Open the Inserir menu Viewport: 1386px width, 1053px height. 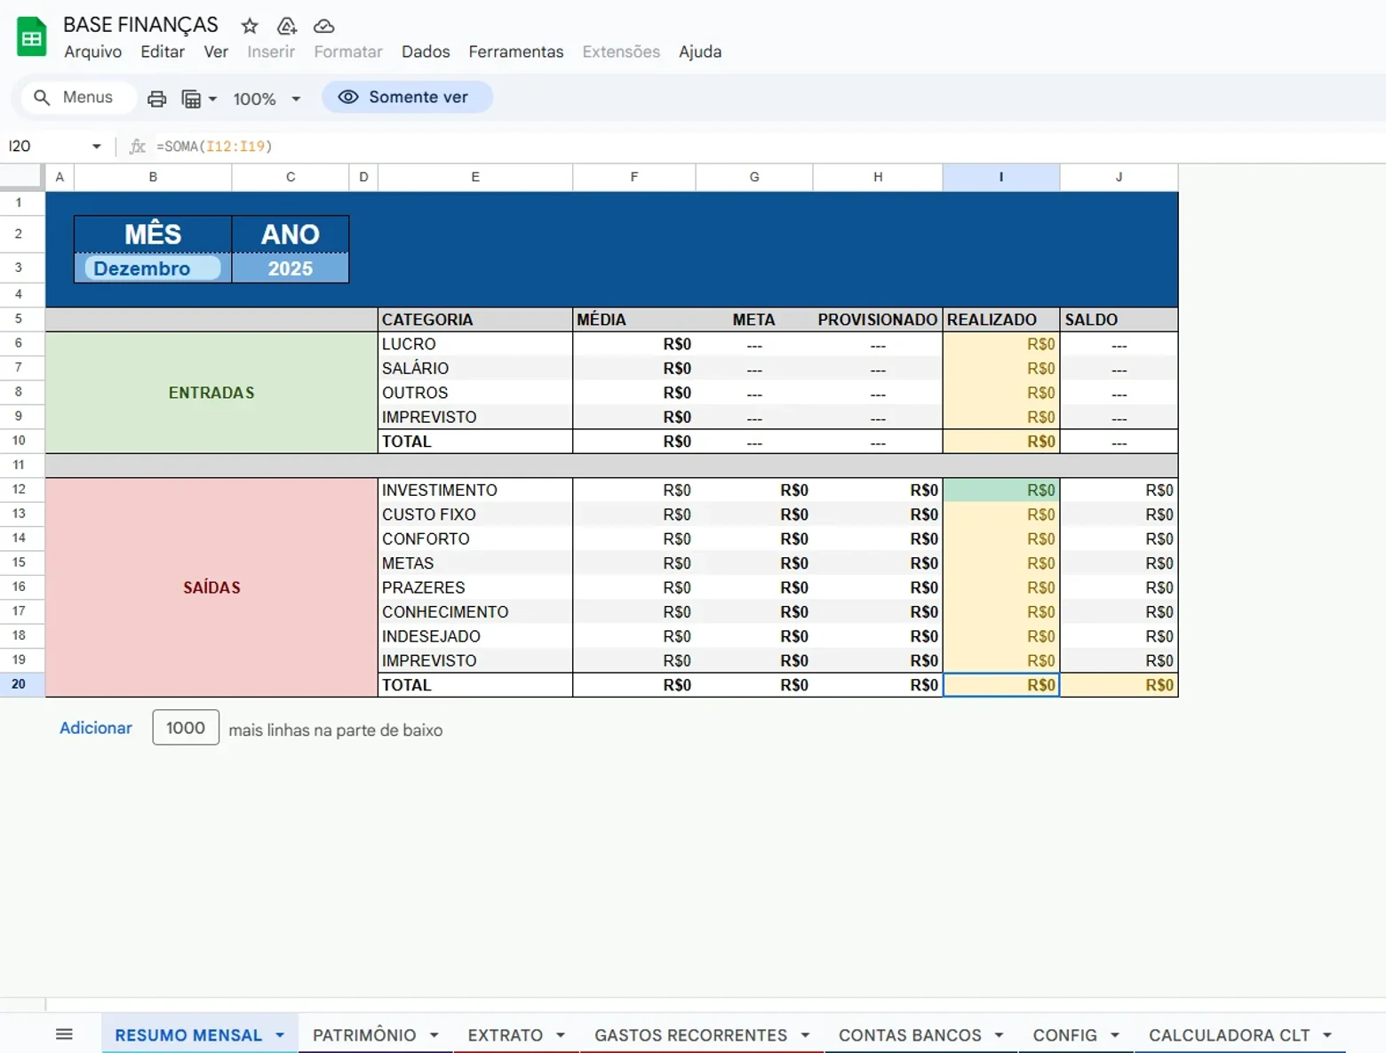(271, 52)
